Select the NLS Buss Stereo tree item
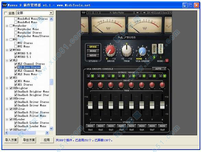 coord(29,67)
